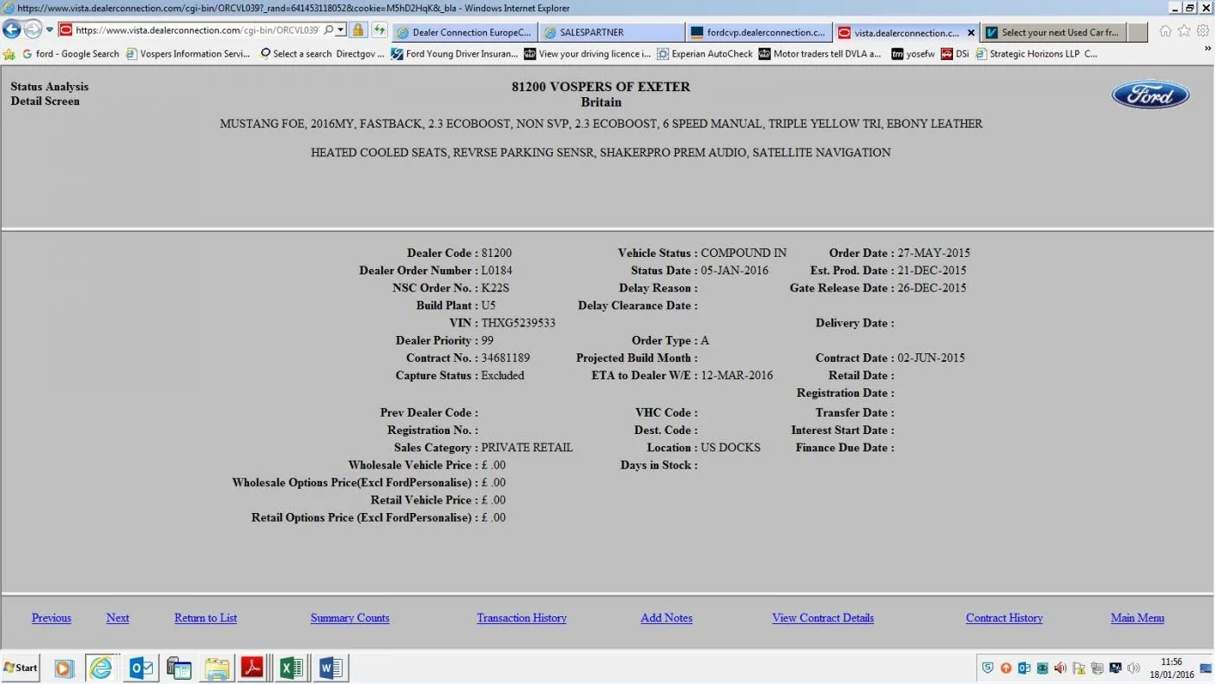
Task: Open the yosefw bookmark
Action: pyautogui.click(x=914, y=54)
